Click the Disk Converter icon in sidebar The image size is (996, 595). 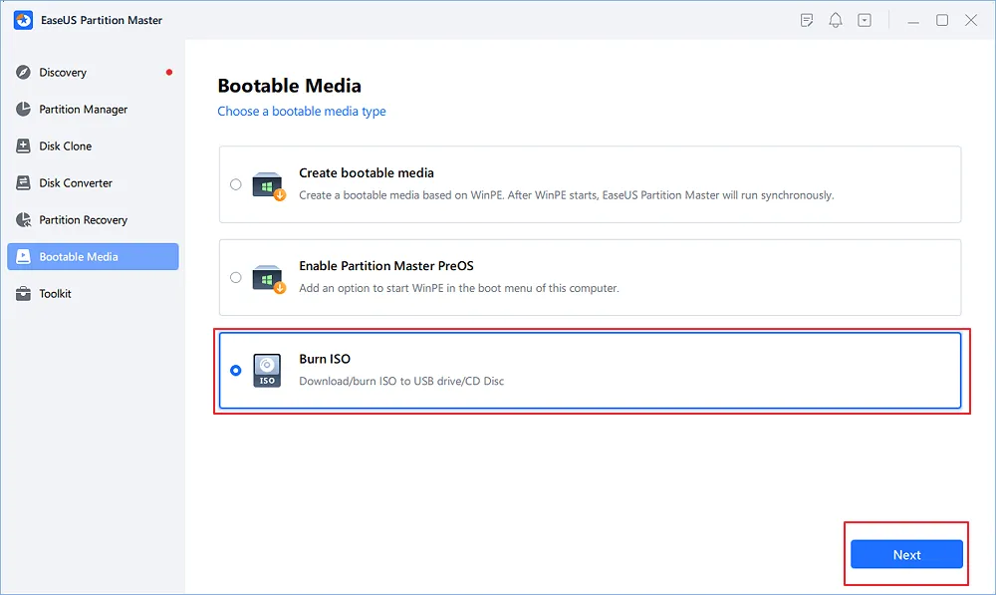(x=25, y=182)
